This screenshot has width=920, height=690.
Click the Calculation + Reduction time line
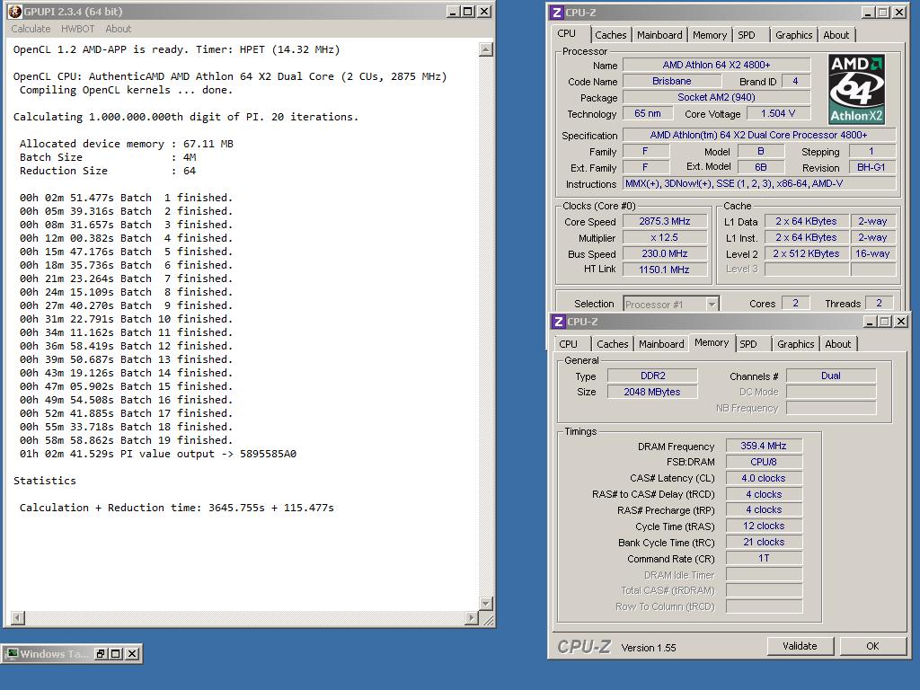177,509
